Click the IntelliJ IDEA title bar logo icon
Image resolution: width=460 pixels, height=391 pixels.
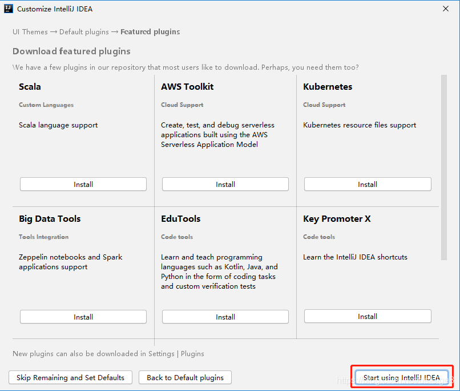pos(8,8)
